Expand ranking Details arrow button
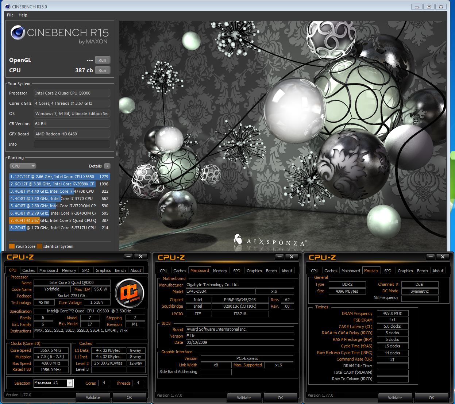Image resolution: width=455 pixels, height=404 pixels. [107, 166]
